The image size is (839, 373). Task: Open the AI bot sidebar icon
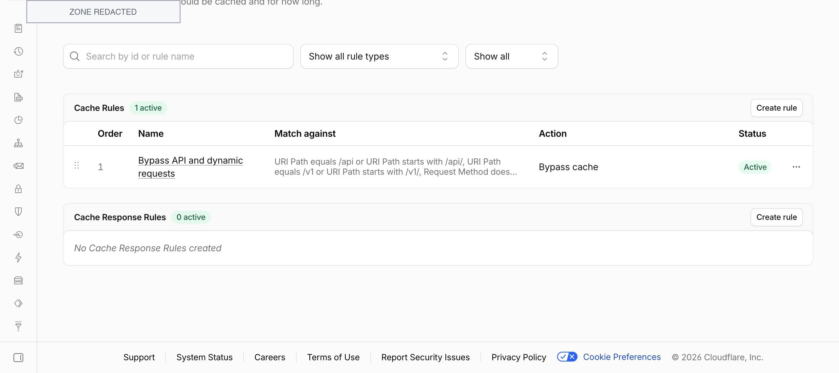(x=18, y=74)
